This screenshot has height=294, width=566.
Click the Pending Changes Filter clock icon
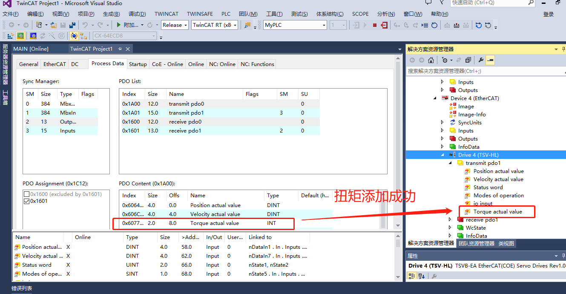point(445,60)
